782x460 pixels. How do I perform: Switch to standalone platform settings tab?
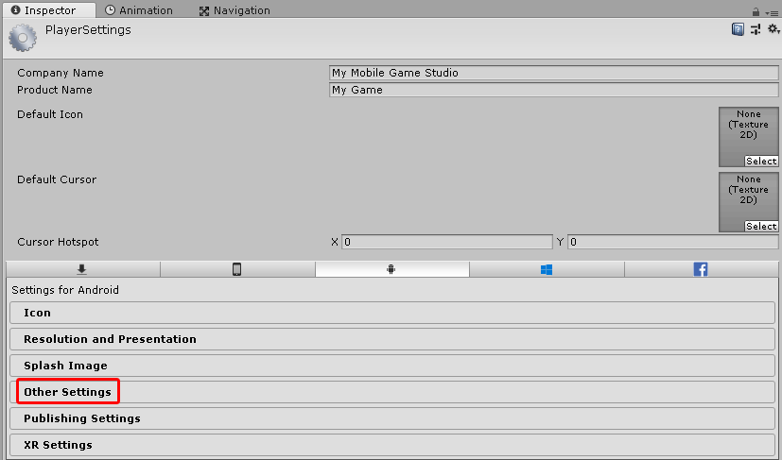pos(83,269)
